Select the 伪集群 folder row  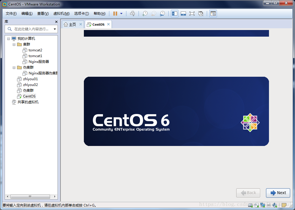point(28,67)
